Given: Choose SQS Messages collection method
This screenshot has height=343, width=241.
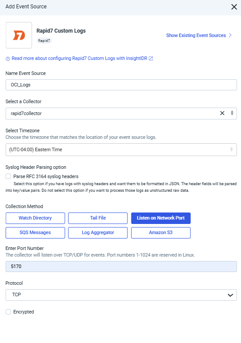Looking at the screenshot, I should [x=35, y=232].
